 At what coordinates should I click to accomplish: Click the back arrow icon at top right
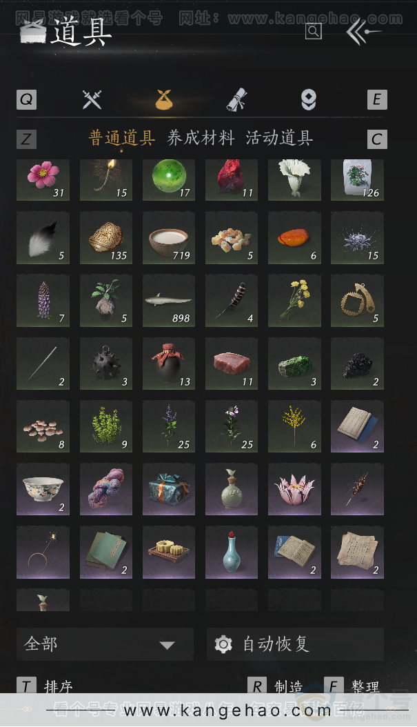pos(363,32)
